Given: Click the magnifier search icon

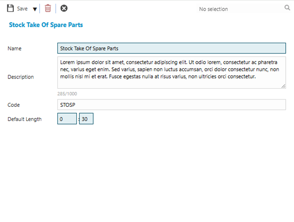Looking at the screenshot, I should coord(287,8).
